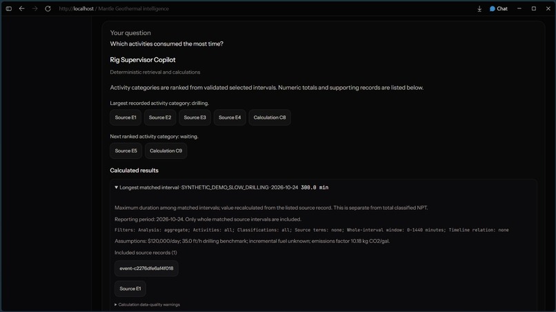Open the Source E5 chip
Viewport: 556px width, 312px height.
(126, 151)
